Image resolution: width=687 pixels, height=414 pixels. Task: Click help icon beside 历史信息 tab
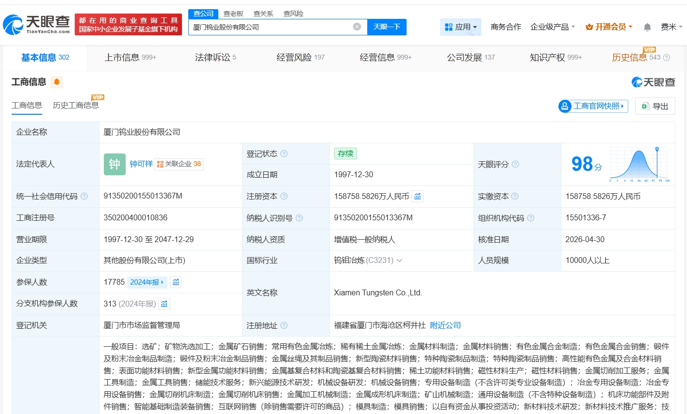tap(667, 58)
